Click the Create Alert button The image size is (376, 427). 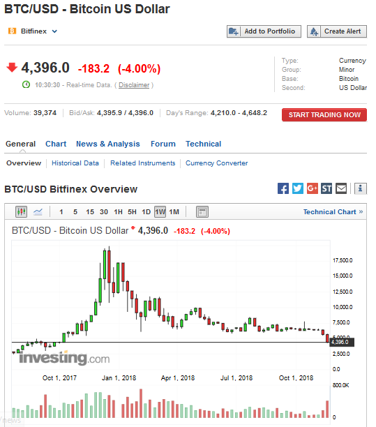[x=337, y=31]
